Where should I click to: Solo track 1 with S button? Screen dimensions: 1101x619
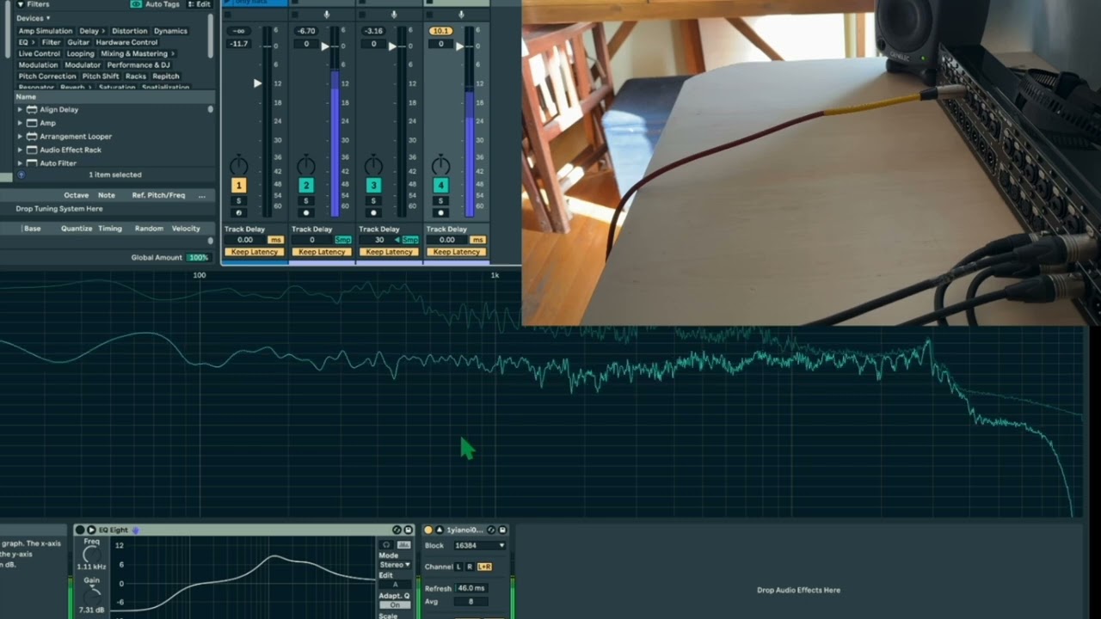tap(238, 201)
